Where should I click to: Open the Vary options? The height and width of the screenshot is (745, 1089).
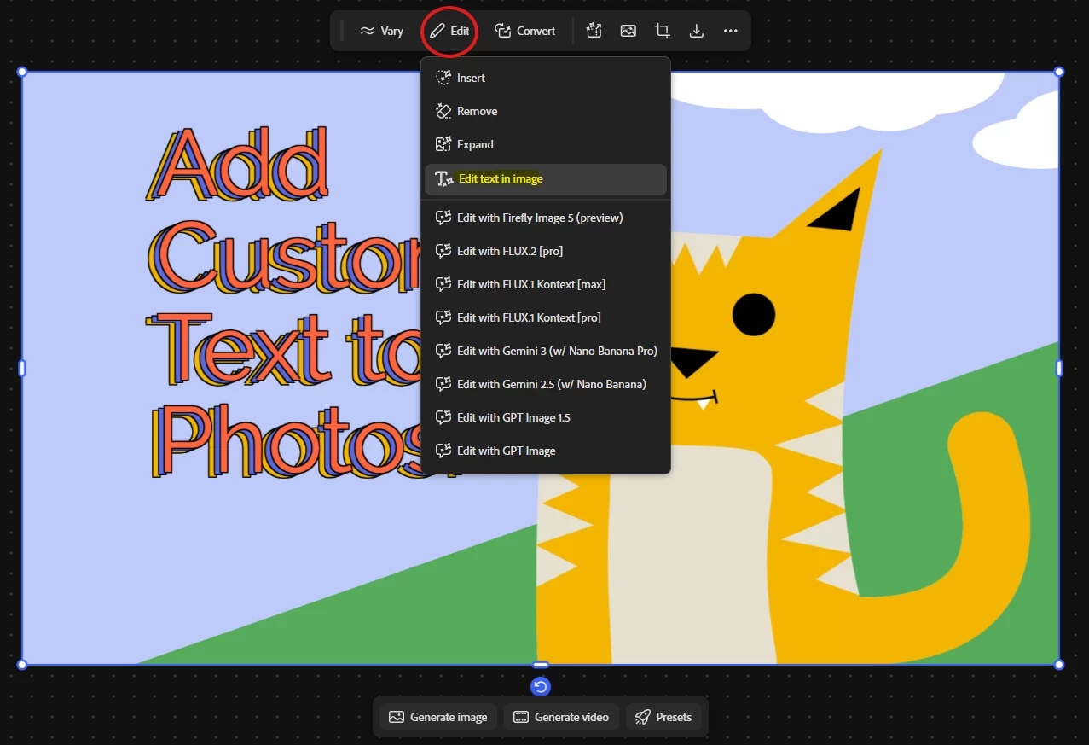click(x=381, y=31)
